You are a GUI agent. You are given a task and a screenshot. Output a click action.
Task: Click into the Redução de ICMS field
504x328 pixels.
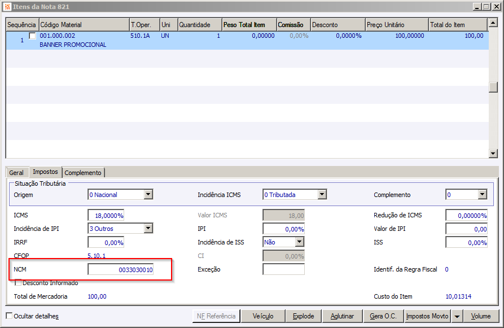click(x=466, y=215)
